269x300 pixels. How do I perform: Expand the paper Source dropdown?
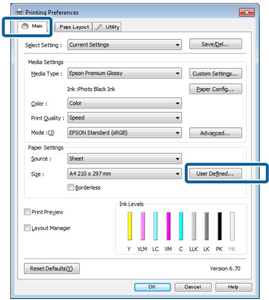(124, 159)
